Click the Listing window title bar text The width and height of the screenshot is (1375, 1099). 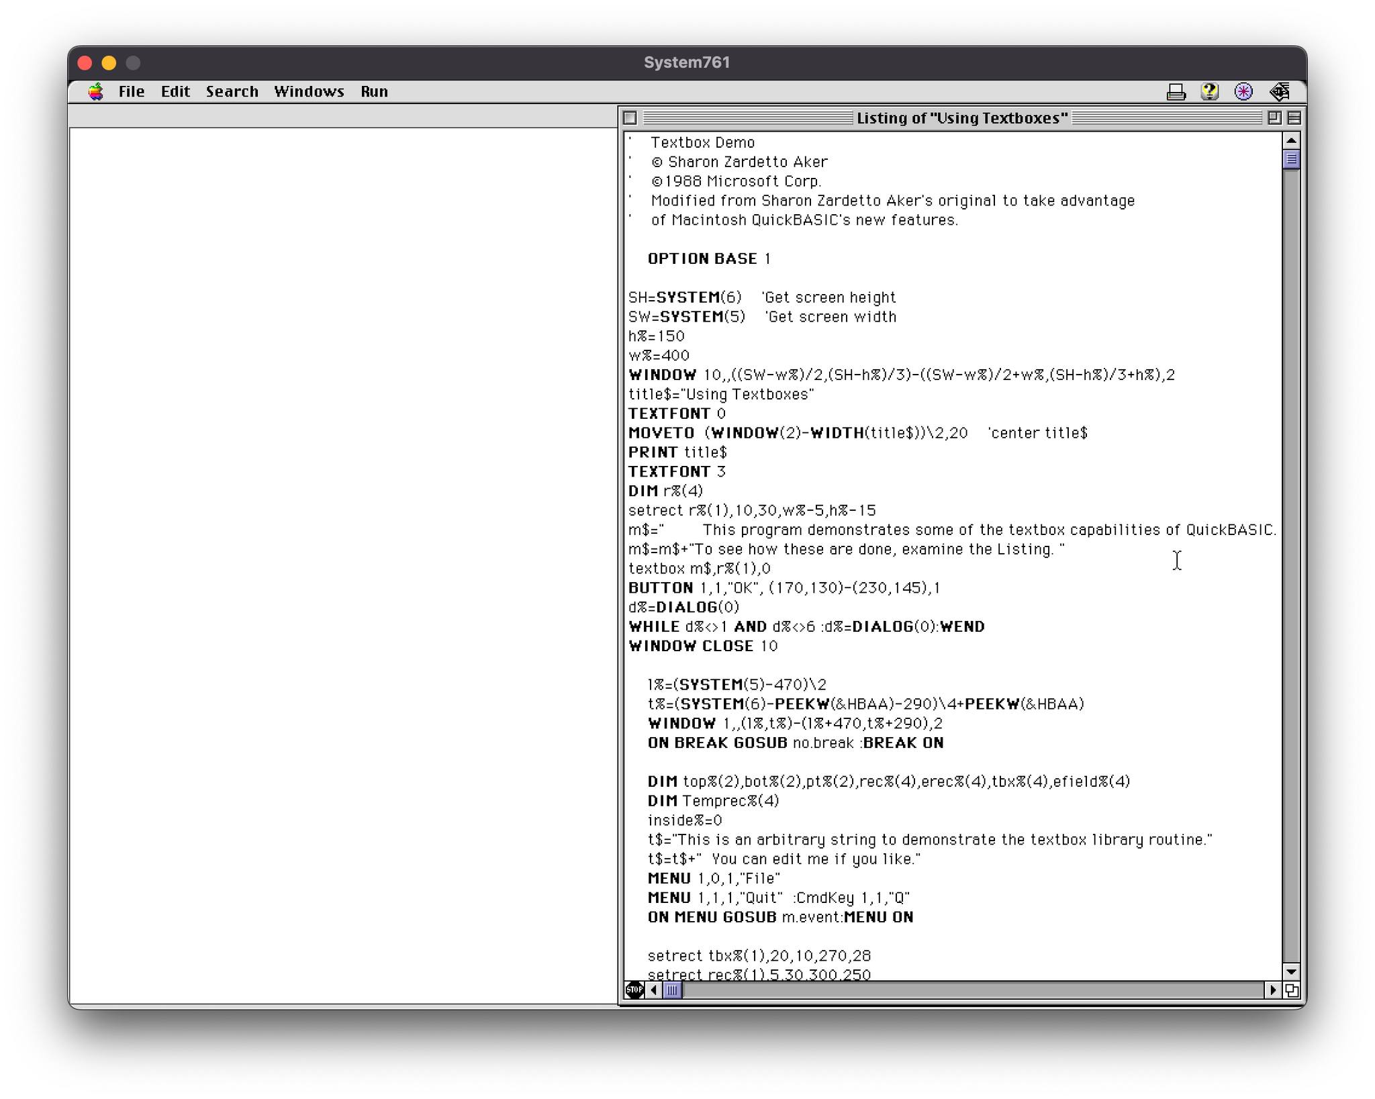[x=962, y=118]
